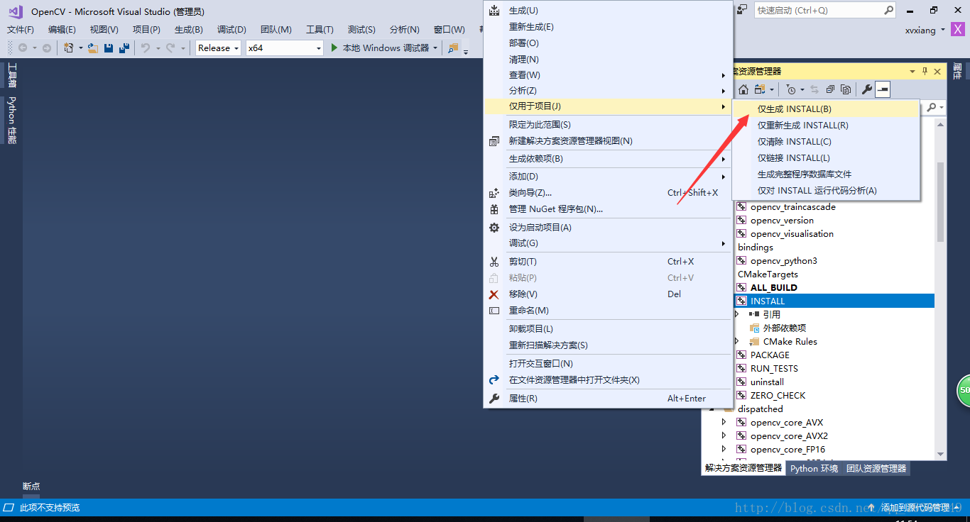Screen dimensions: 970x522
Task: Click Solution Explorer Properties wrench icon
Action: coord(867,89)
